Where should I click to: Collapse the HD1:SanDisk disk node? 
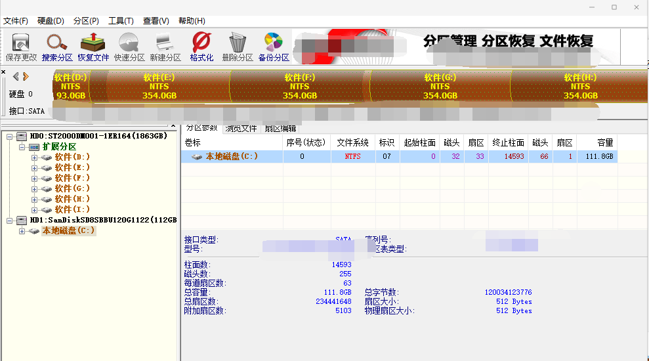click(10, 221)
